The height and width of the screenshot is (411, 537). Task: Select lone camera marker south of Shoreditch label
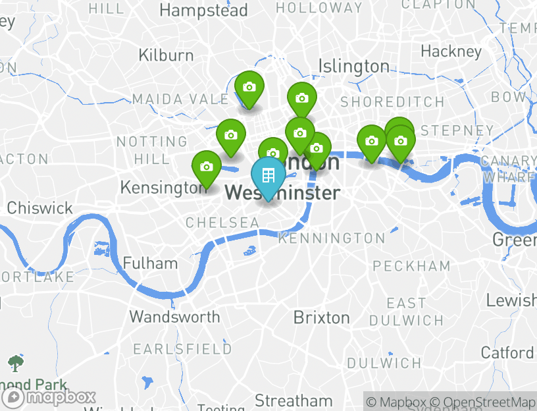pyautogui.click(x=372, y=144)
